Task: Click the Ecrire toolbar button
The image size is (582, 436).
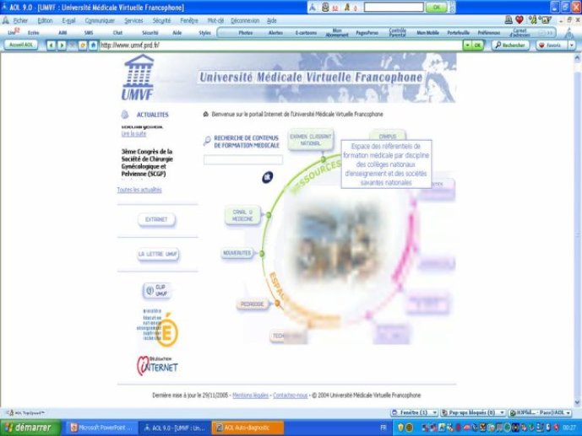Action: click(34, 33)
